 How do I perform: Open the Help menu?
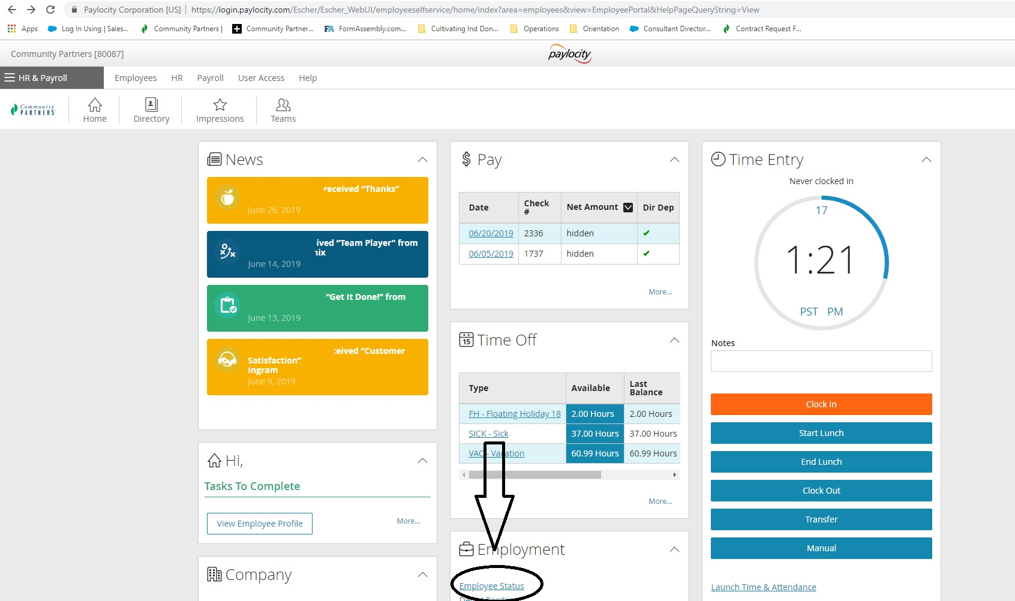(308, 78)
